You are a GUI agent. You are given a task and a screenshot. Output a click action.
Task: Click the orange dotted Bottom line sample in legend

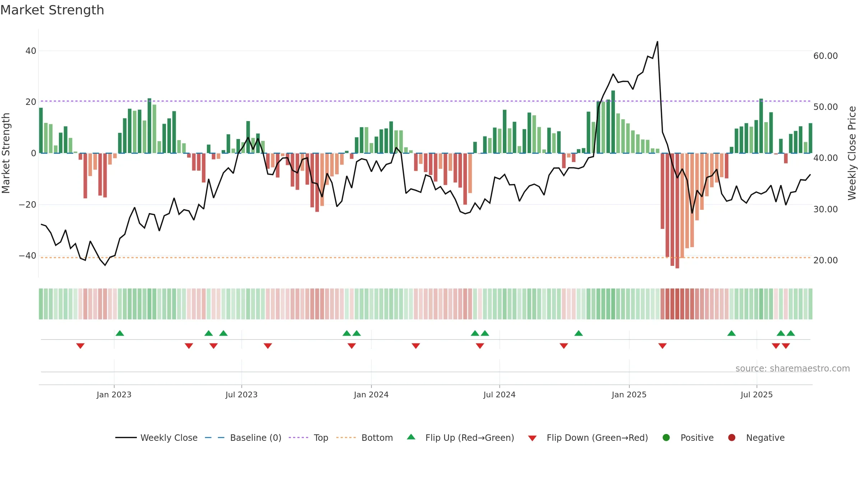coord(346,438)
